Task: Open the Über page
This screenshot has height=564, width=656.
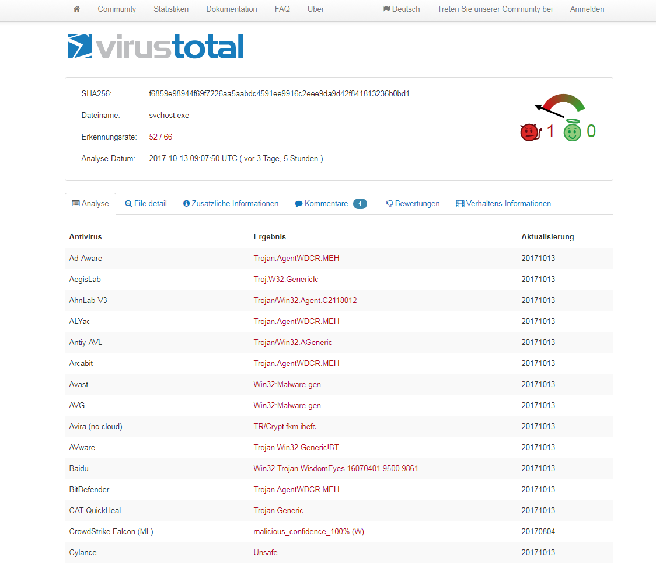Action: coord(315,9)
